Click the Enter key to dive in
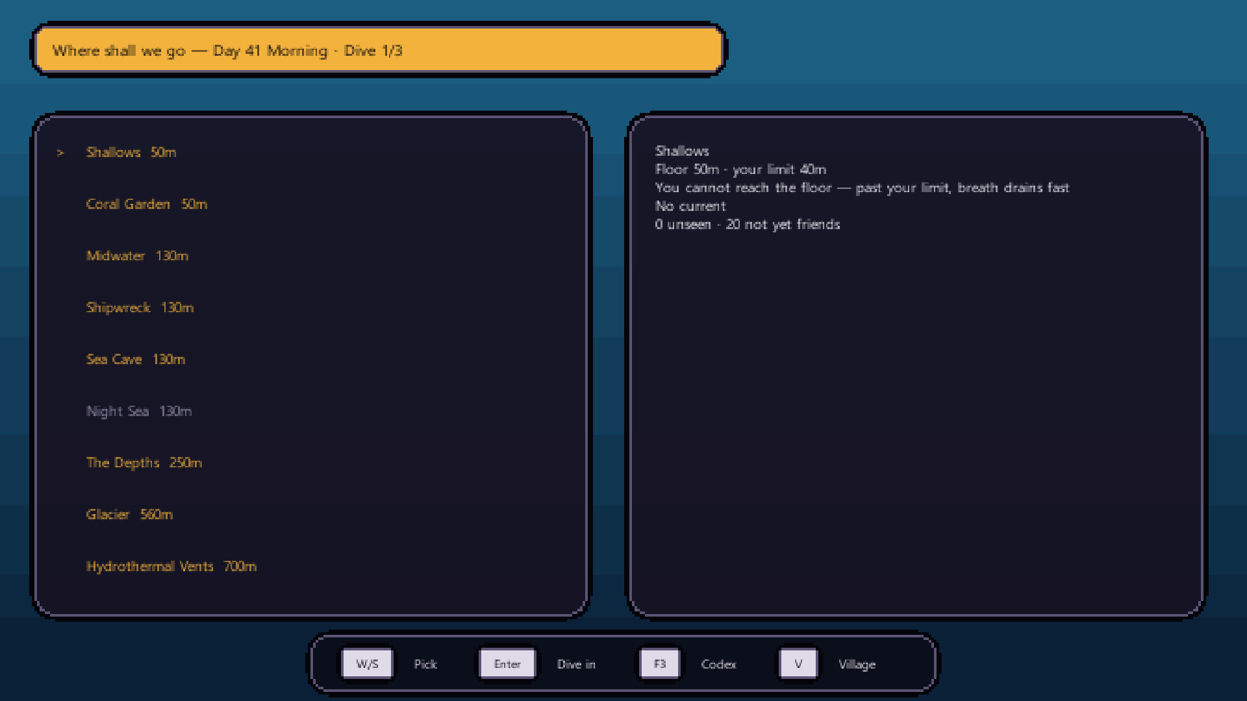The height and width of the screenshot is (701, 1247). [x=507, y=664]
